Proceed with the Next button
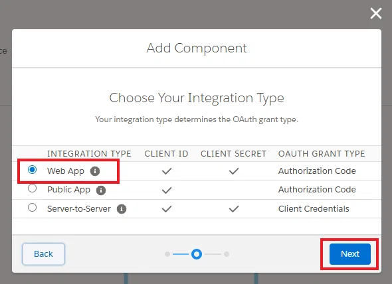 click(x=350, y=254)
